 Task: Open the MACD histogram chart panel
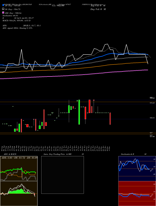(19, 194)
